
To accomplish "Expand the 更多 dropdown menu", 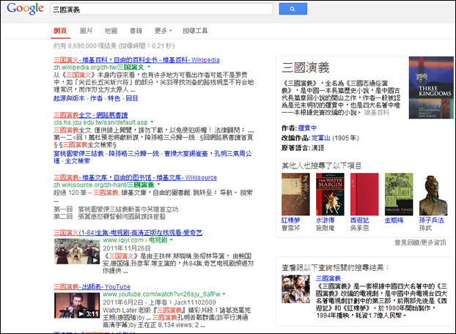I will pos(163,31).
